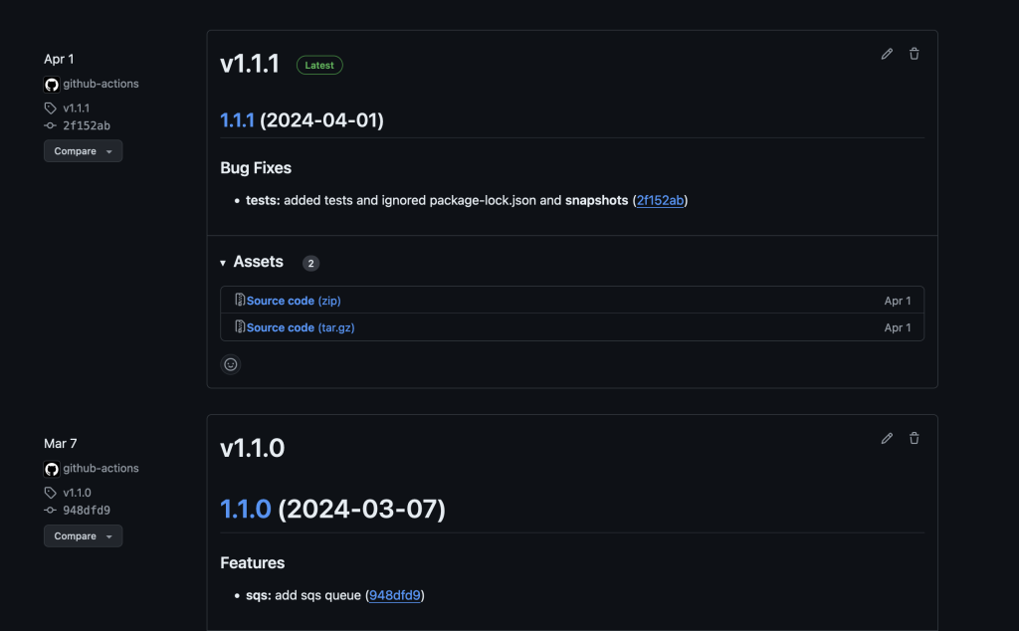Click the github-actions avatar for v1.1.0
This screenshot has width=1019, height=631.
[x=51, y=468]
